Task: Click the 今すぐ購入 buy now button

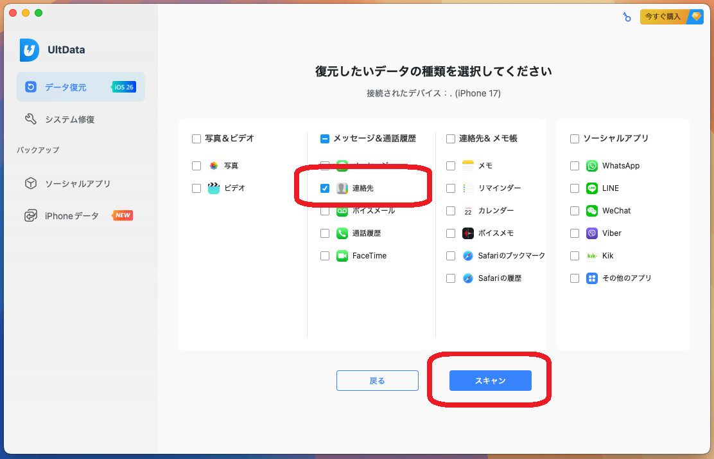Action: [671, 17]
